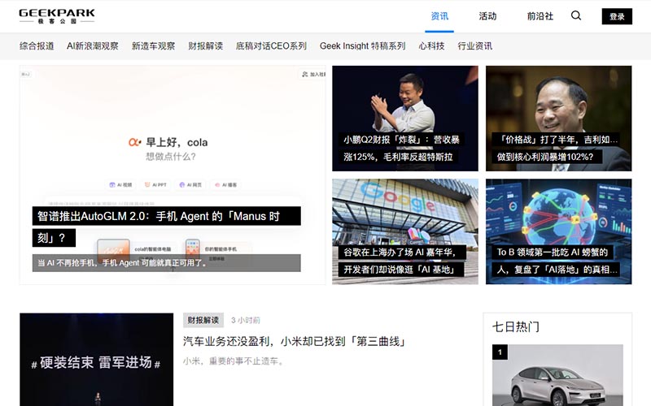Click the number 1 rank badge
Screen dimensions: 651x406
click(500, 352)
